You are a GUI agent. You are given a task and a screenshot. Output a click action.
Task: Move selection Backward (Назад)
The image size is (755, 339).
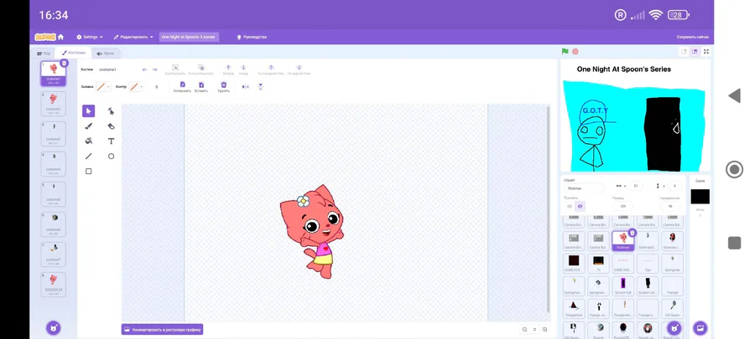tap(243, 68)
